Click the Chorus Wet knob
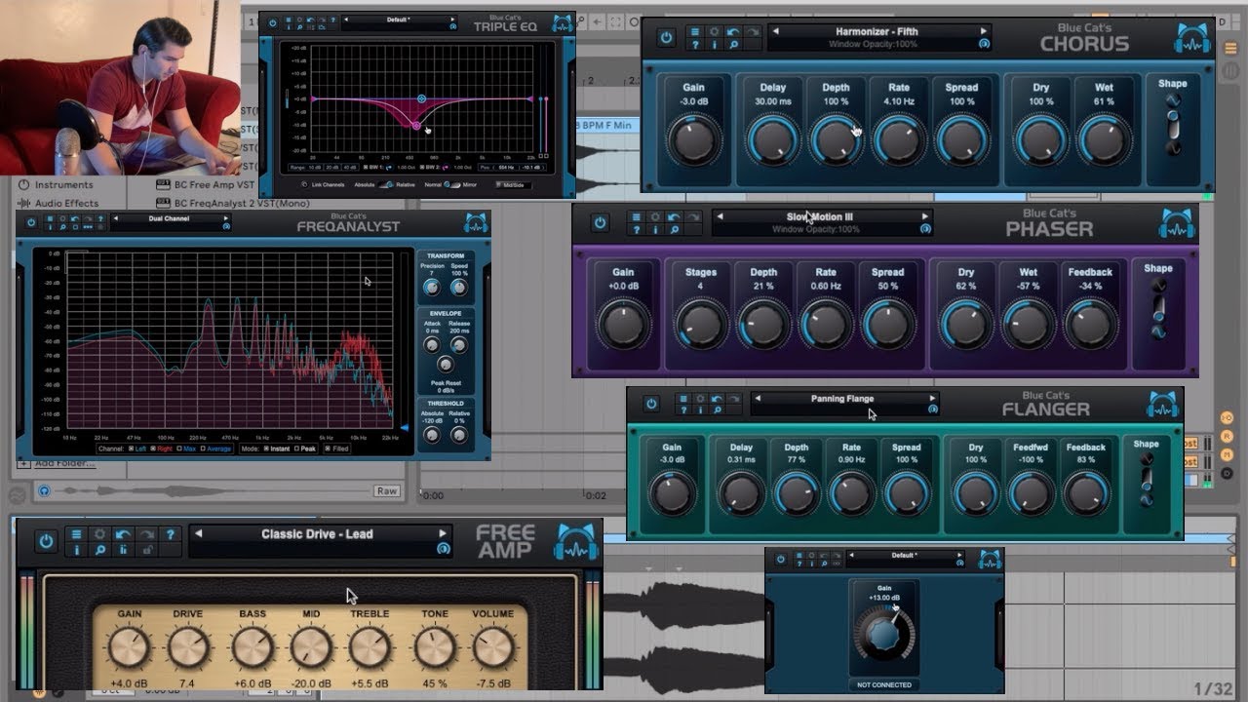1248x702 pixels. point(1104,140)
